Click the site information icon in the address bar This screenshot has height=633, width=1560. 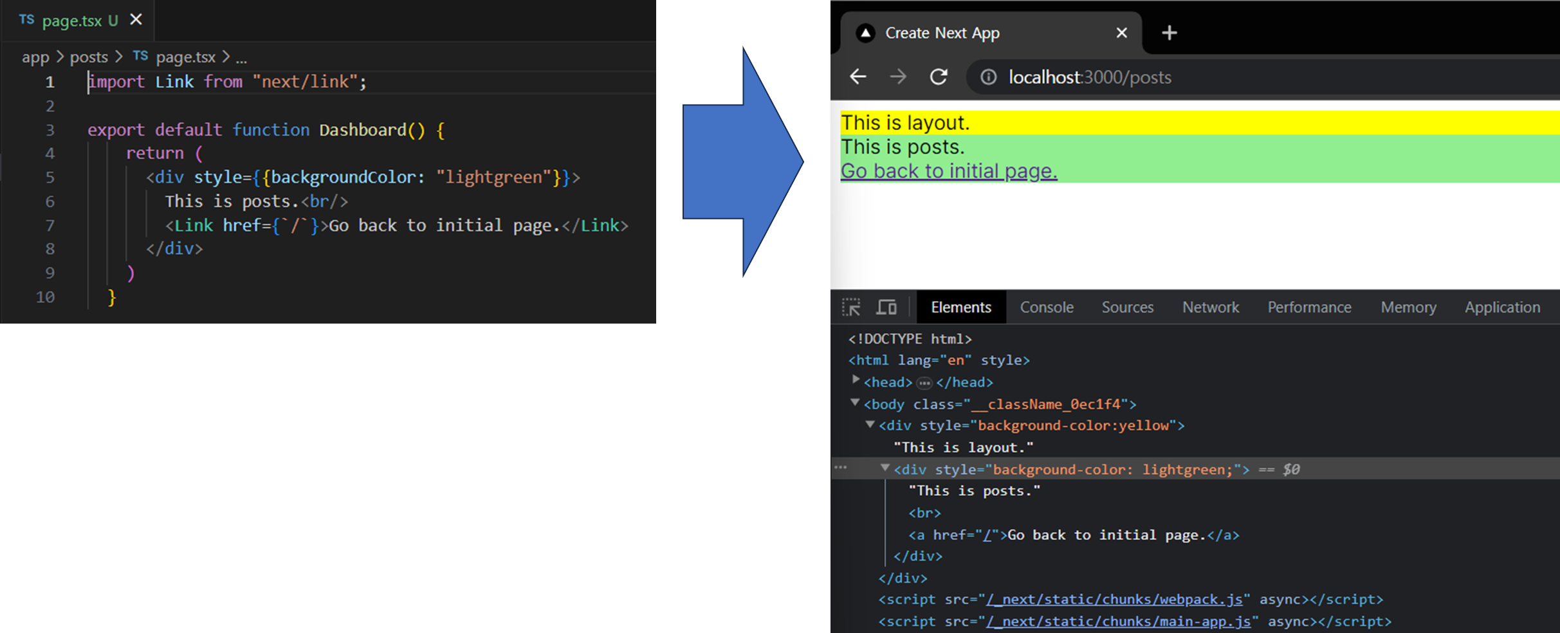(988, 77)
